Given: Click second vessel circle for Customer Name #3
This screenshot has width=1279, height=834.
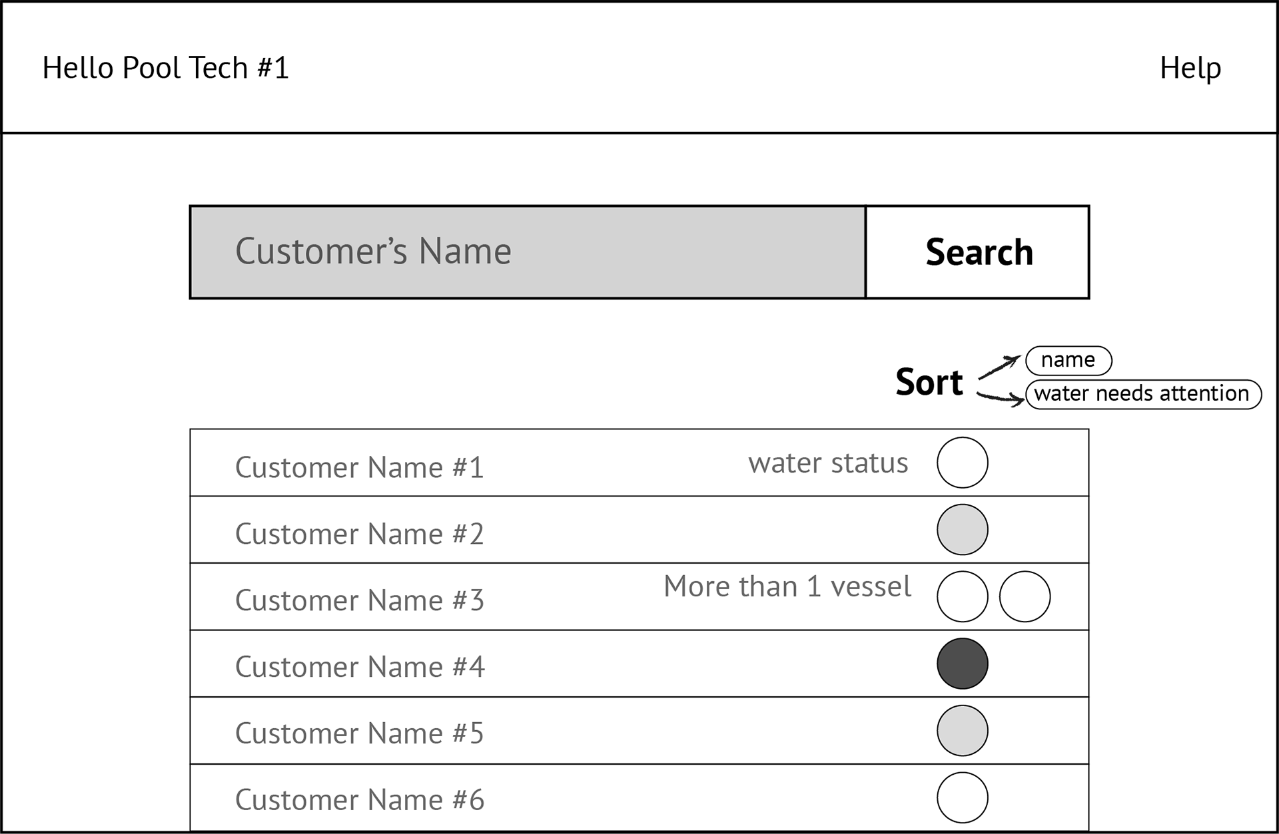Looking at the screenshot, I should coord(1025,596).
